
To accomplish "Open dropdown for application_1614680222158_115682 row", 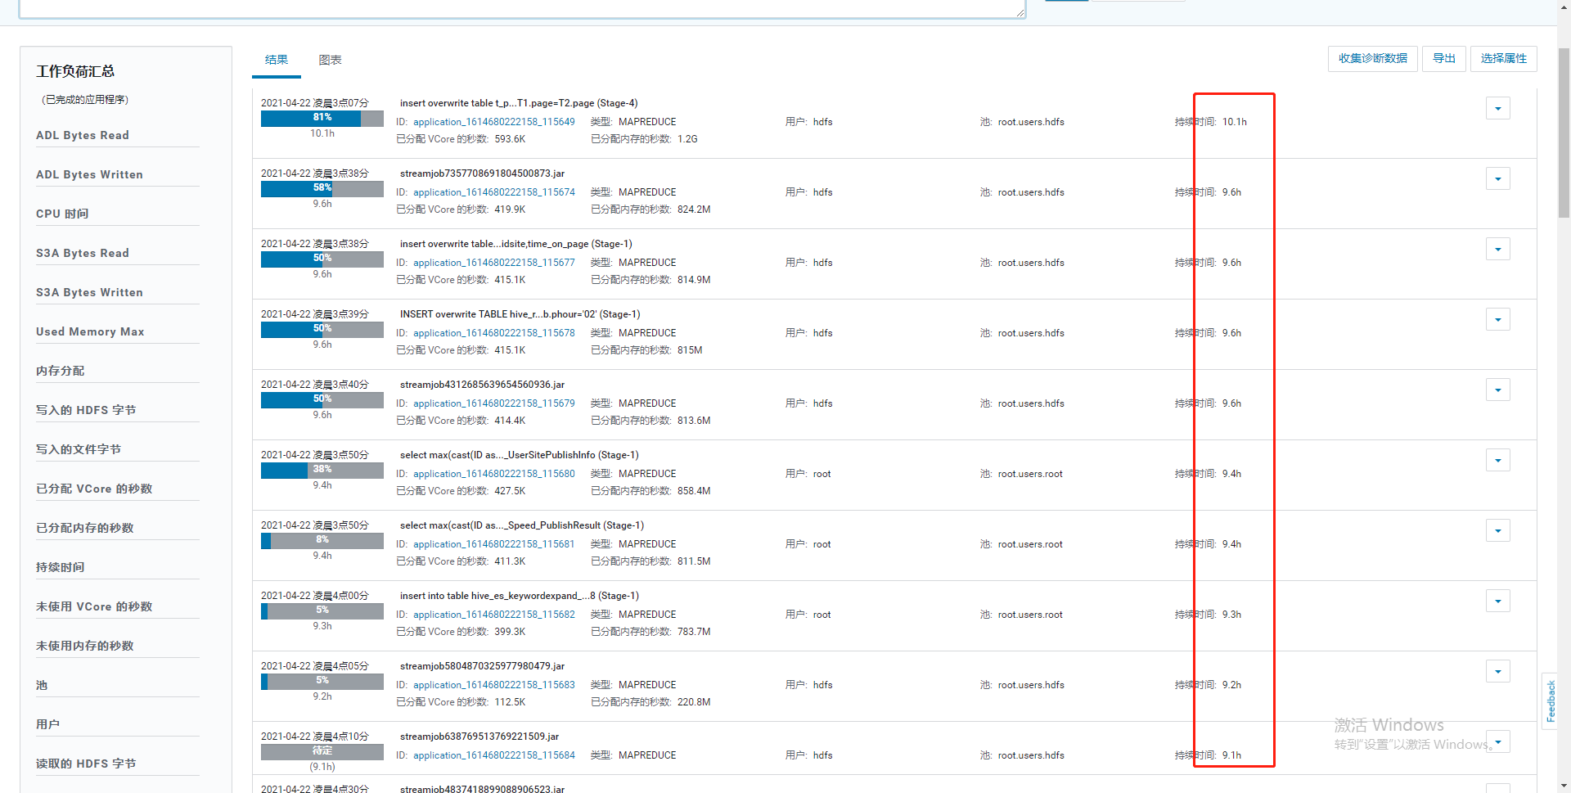I will (1497, 601).
